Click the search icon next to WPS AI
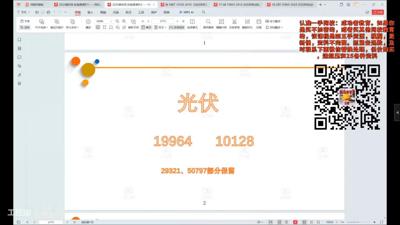The width and height of the screenshot is (400, 225). [204, 12]
